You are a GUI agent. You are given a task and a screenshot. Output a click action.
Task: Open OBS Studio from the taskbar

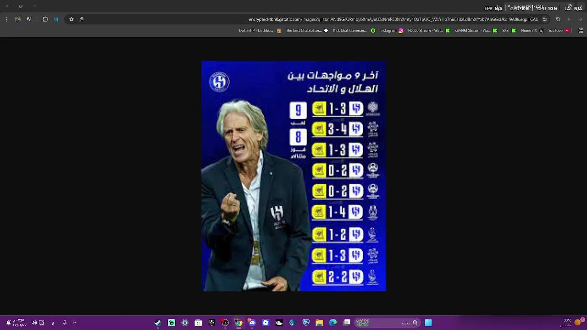pyautogui.click(x=225, y=323)
